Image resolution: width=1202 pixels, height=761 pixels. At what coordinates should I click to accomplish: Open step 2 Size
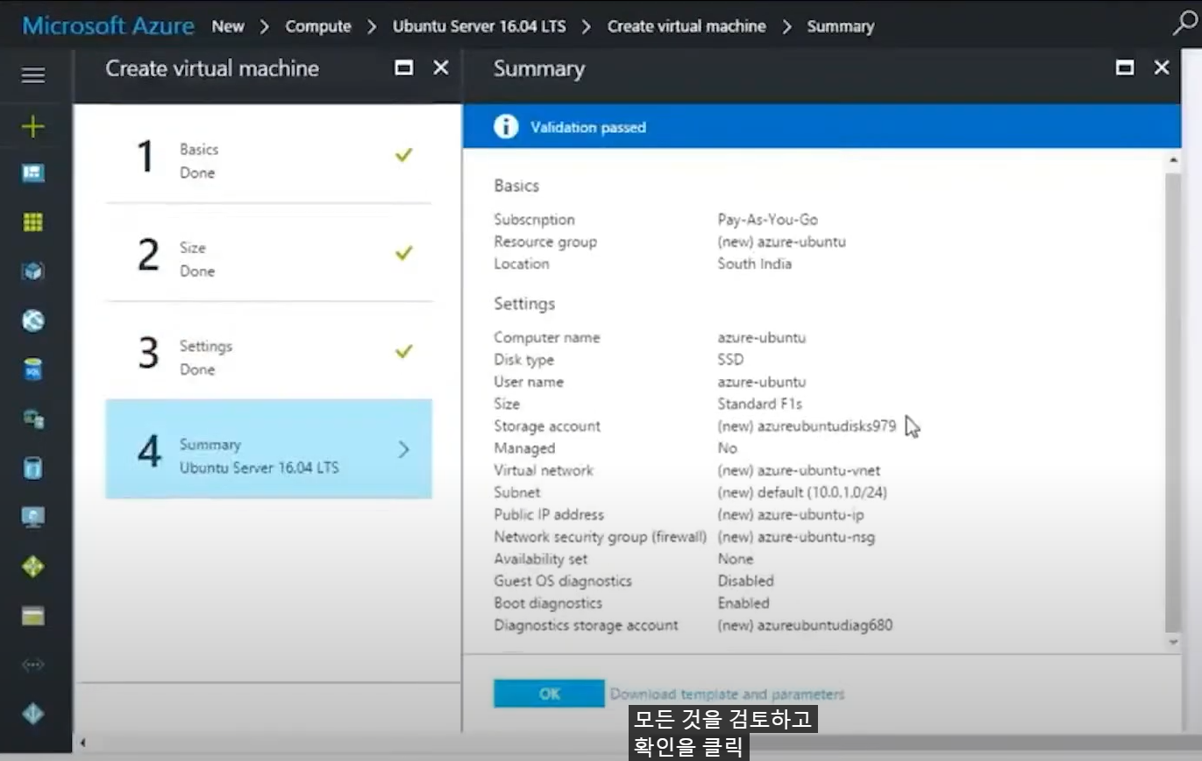tap(268, 253)
